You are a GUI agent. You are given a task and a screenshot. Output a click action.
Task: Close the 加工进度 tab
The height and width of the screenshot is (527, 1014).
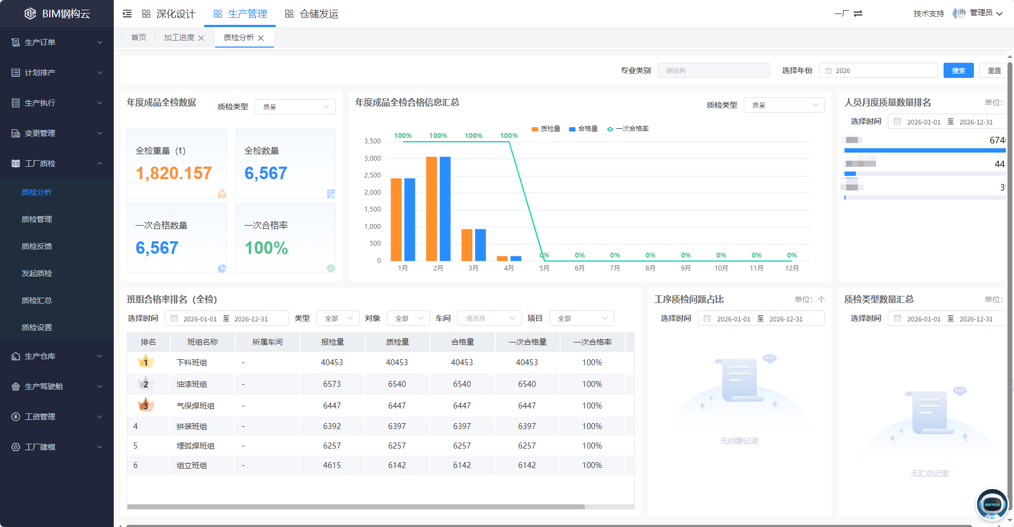tap(201, 38)
